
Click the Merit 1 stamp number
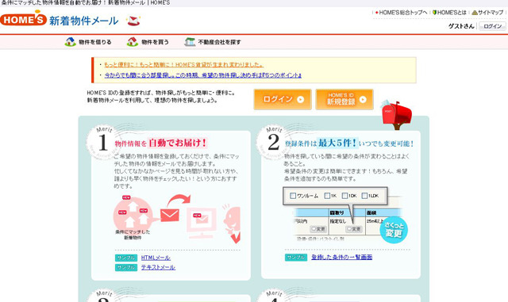tap(102, 142)
